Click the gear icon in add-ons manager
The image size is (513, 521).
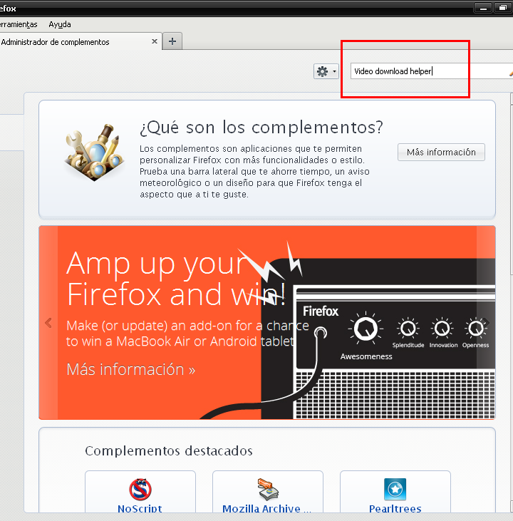click(x=322, y=71)
